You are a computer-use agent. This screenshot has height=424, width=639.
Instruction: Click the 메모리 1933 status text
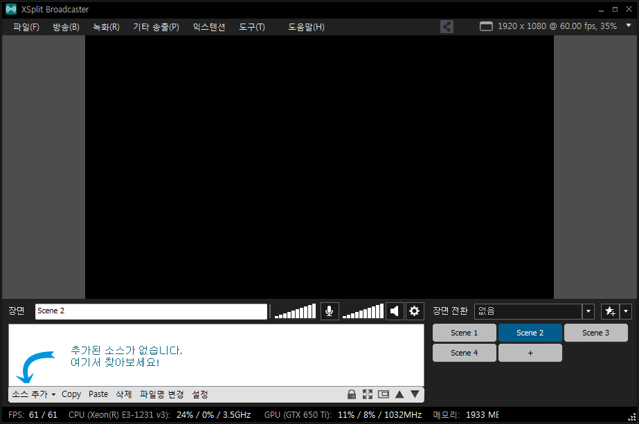coord(466,415)
